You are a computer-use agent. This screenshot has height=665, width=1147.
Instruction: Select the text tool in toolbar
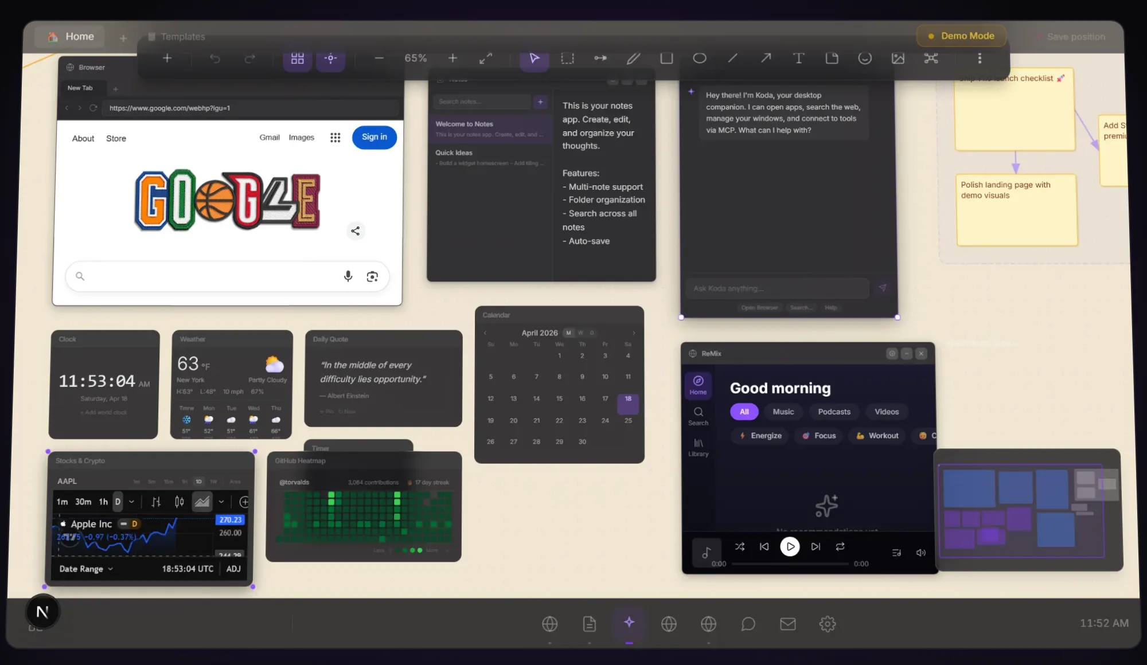[x=798, y=58]
